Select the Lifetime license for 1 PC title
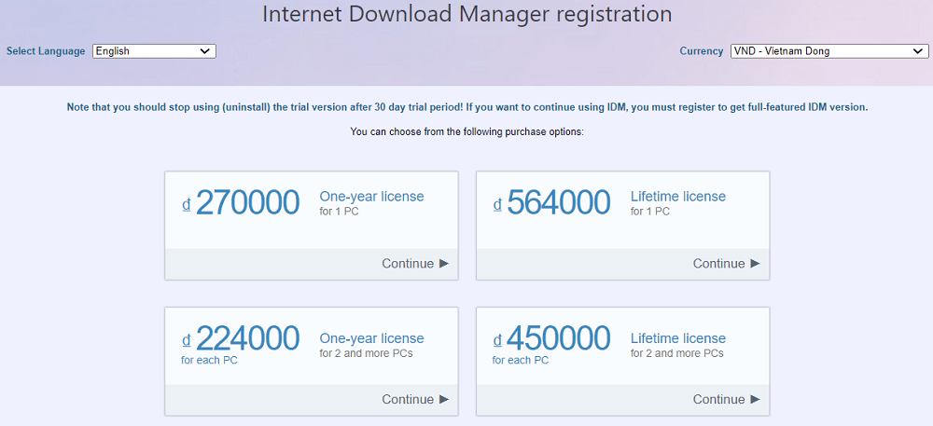Image resolution: width=933 pixels, height=426 pixels. (x=678, y=196)
